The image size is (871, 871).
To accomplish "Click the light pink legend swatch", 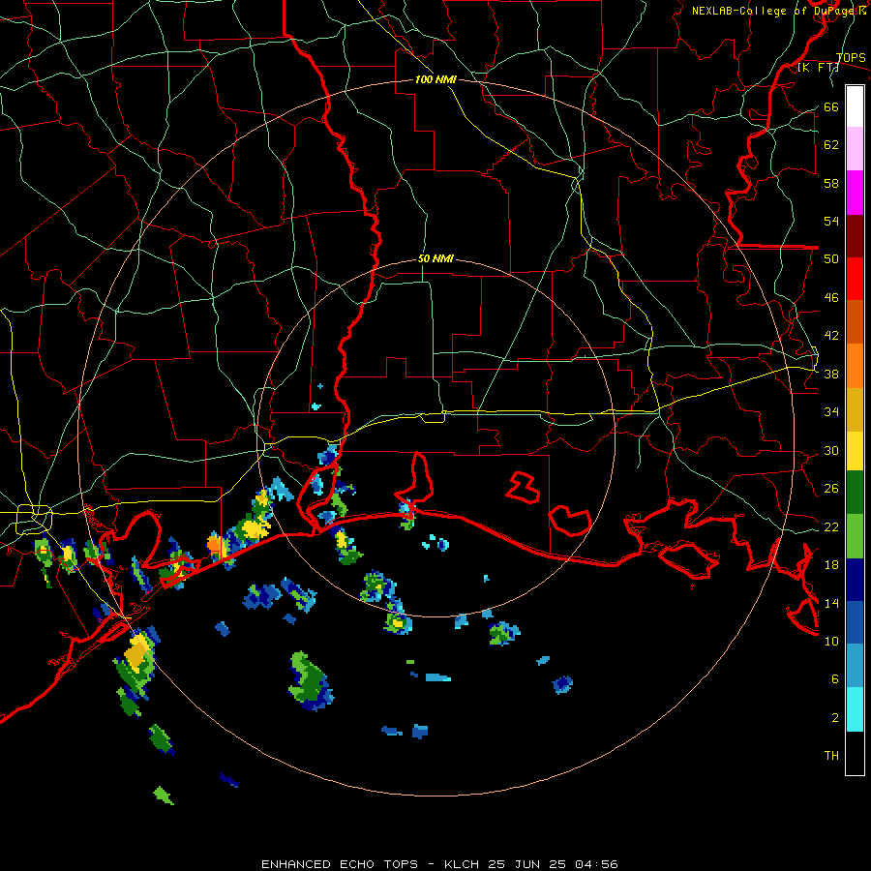I will (x=855, y=149).
